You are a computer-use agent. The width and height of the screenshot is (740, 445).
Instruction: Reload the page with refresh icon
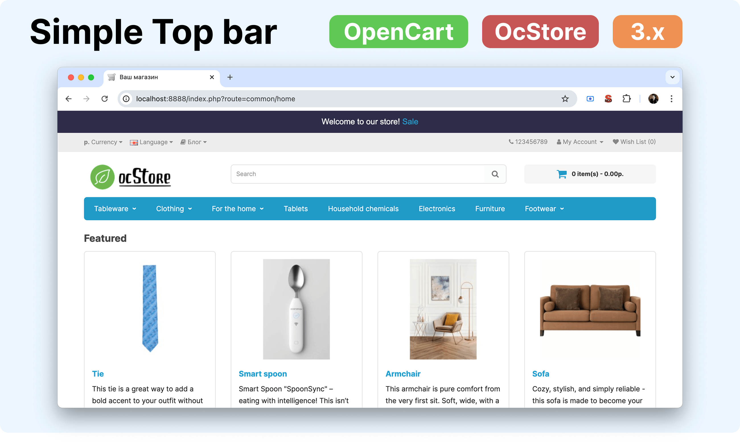tap(104, 99)
